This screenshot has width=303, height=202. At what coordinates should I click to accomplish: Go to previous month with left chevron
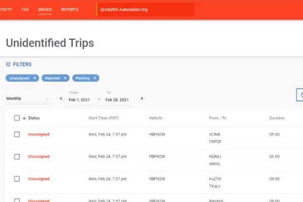(61, 98)
